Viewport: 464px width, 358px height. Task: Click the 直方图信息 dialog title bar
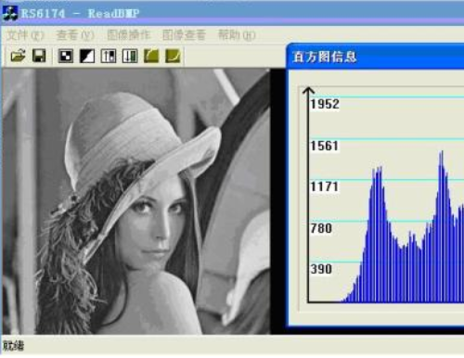(x=375, y=57)
